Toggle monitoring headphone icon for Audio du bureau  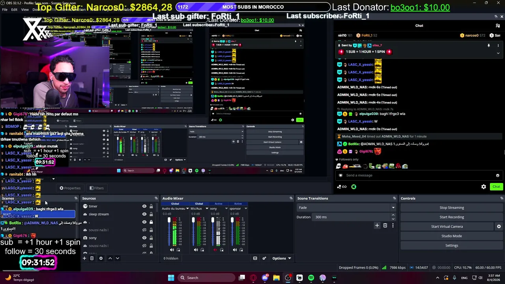point(178,250)
